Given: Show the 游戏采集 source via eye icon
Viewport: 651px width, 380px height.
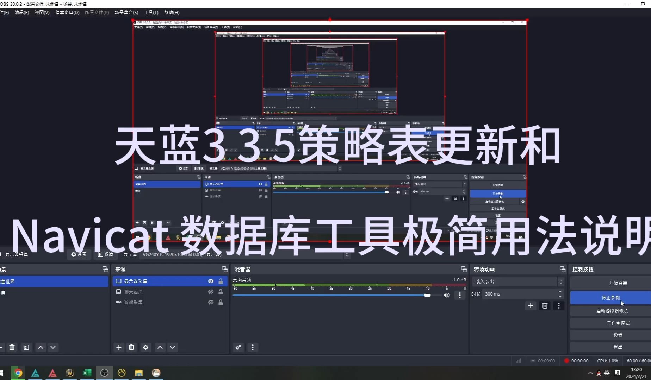Looking at the screenshot, I should [x=211, y=302].
